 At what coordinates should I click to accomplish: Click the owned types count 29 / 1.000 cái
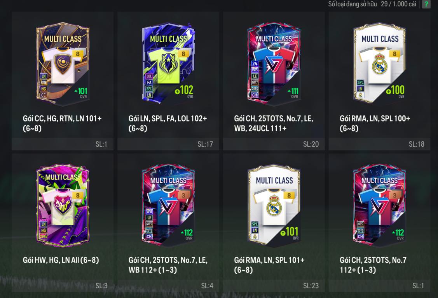398,4
